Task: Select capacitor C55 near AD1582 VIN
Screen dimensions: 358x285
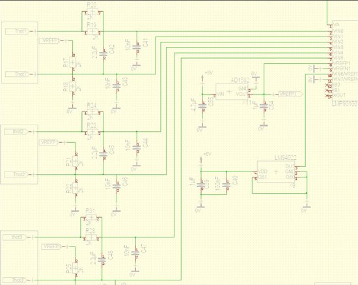Action: (x=202, y=106)
